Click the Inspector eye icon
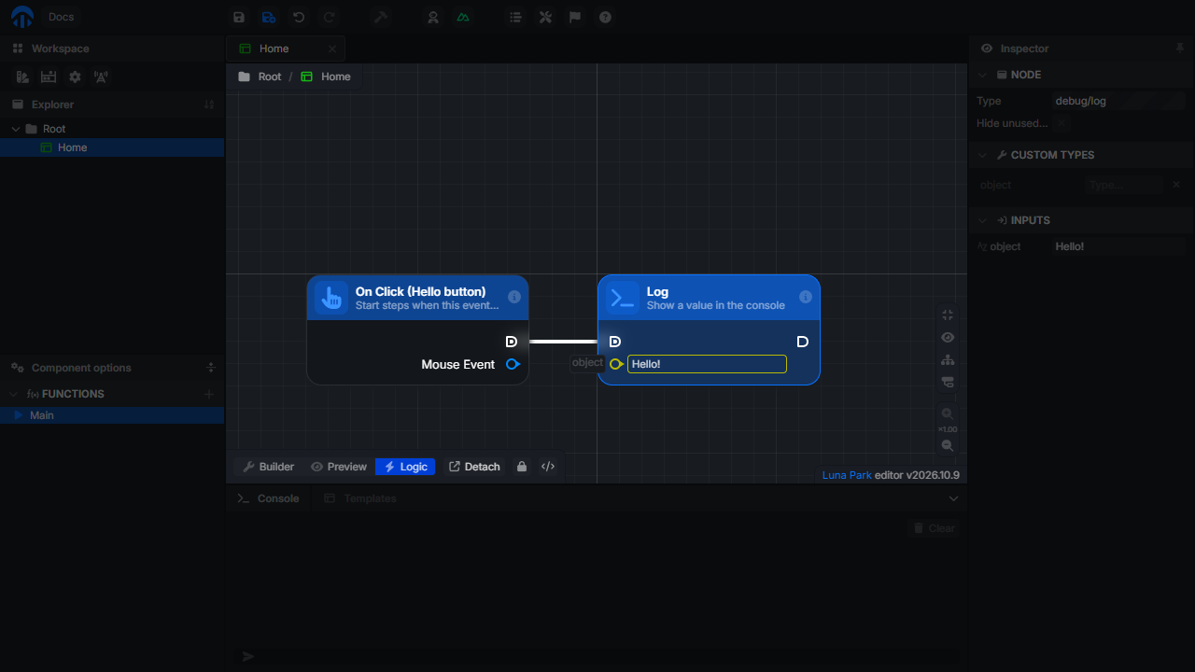Screen dimensions: 1195x672 click(x=987, y=49)
